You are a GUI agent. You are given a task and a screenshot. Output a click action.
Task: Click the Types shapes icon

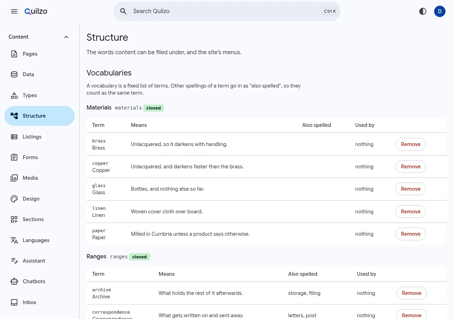pos(14,95)
